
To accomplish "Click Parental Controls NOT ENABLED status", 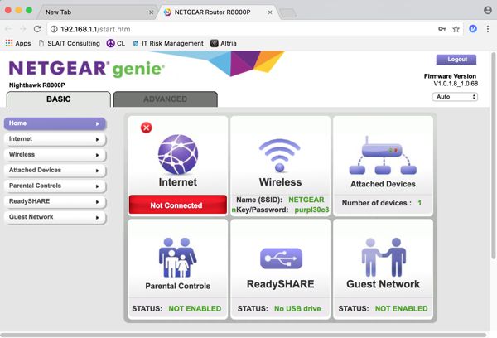I will (195, 308).
